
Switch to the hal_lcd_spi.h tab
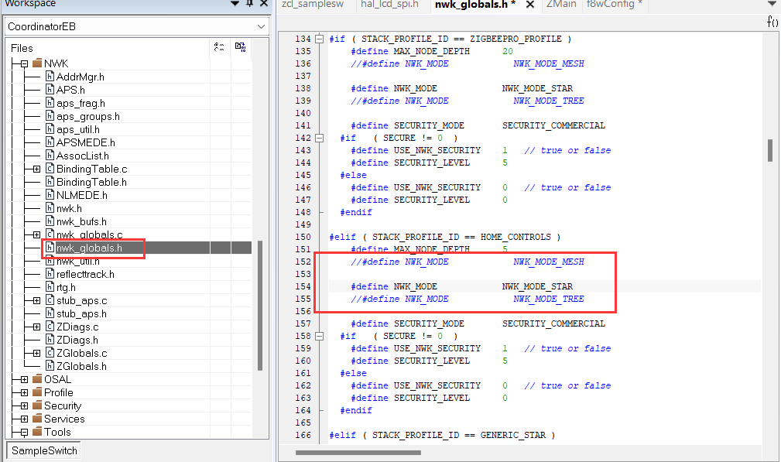tap(389, 5)
